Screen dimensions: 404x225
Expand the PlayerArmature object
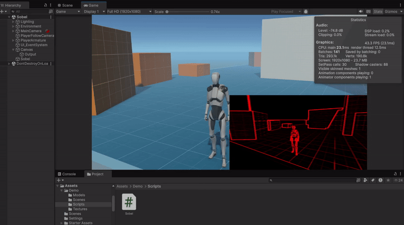point(13,40)
